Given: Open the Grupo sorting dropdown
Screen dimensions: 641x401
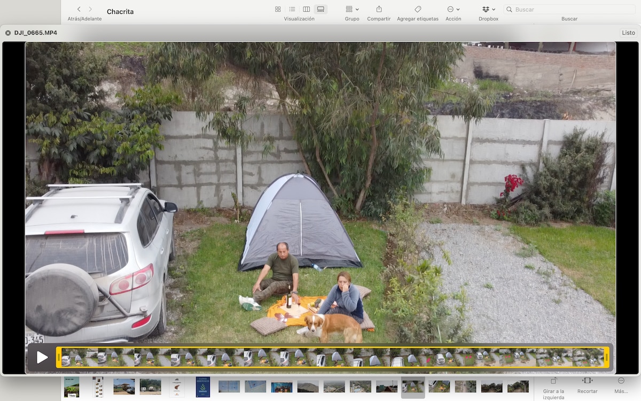Looking at the screenshot, I should pos(352,9).
